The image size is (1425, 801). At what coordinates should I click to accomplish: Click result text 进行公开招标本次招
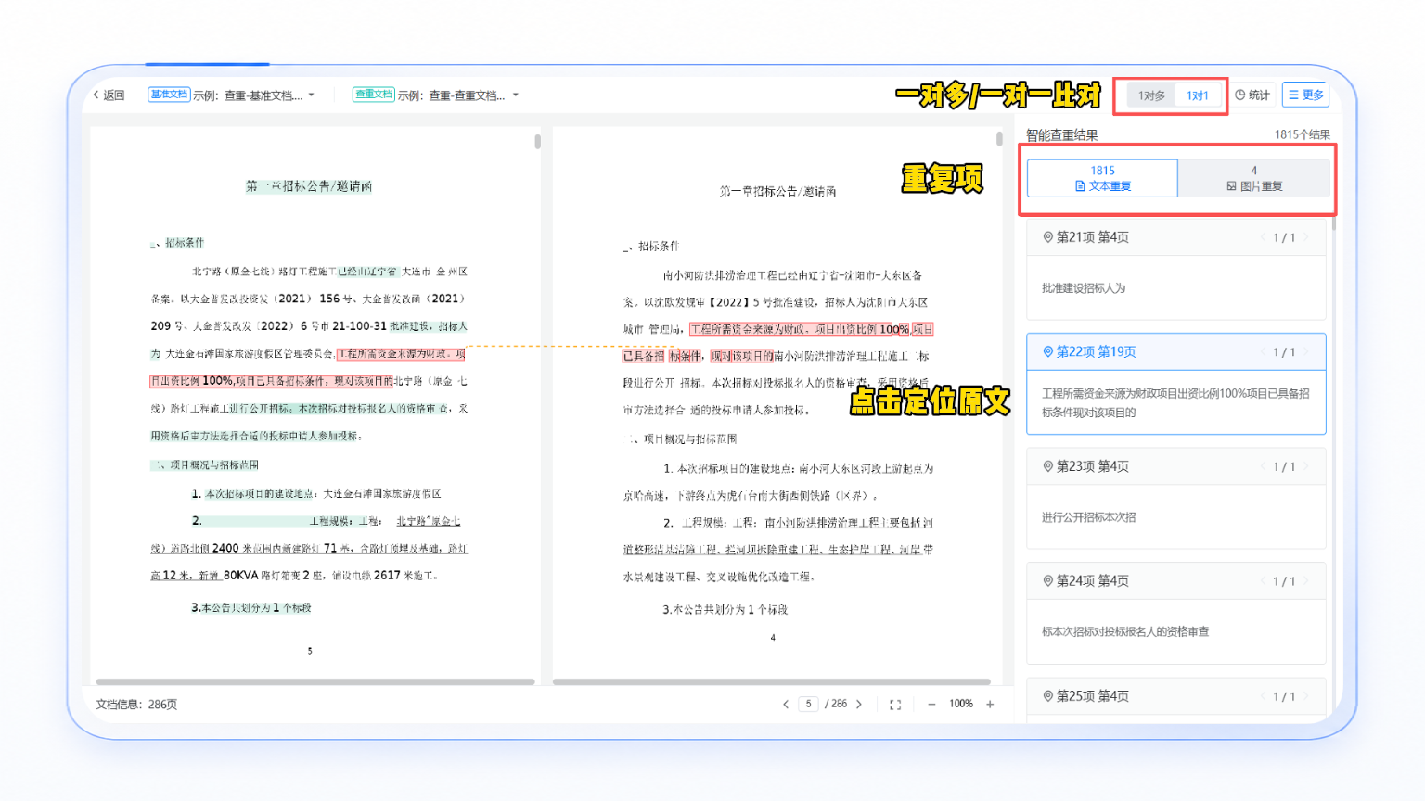[x=1088, y=517]
